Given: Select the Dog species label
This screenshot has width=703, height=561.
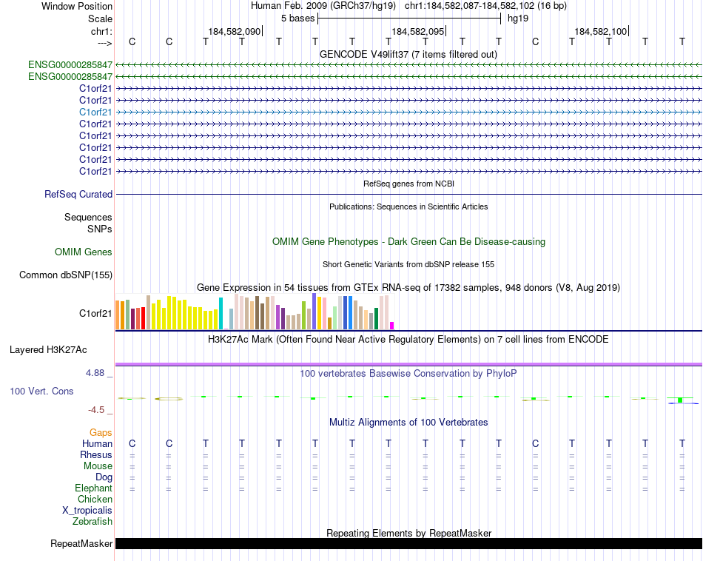Looking at the screenshot, I should coord(104,477).
